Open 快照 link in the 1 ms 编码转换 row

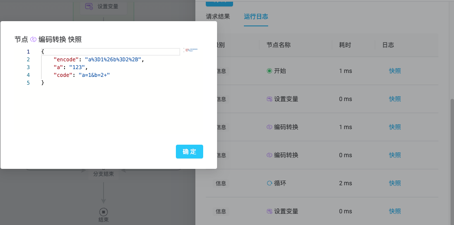pos(395,127)
